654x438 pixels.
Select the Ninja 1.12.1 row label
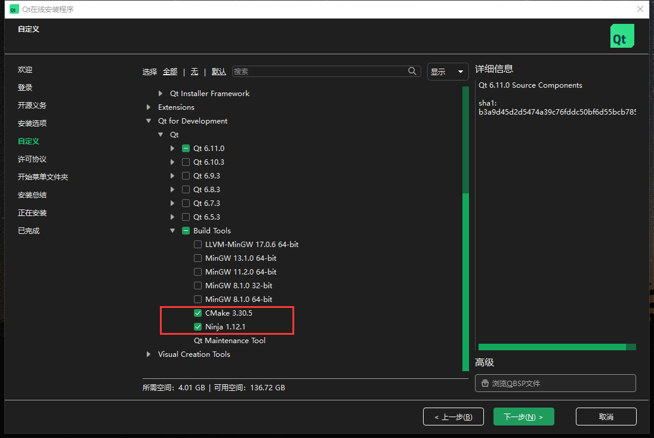pyautogui.click(x=225, y=326)
